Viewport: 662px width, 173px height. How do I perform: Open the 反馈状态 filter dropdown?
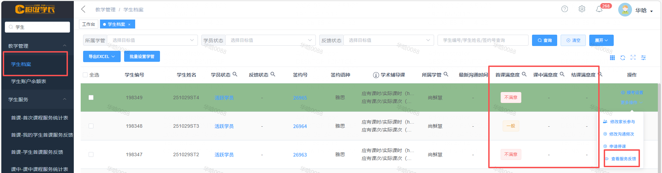tap(388, 40)
